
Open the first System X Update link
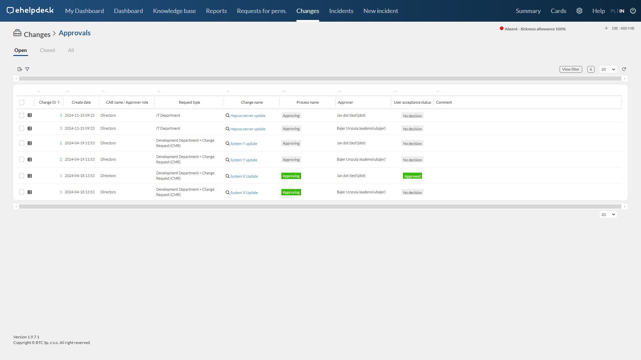[244, 176]
